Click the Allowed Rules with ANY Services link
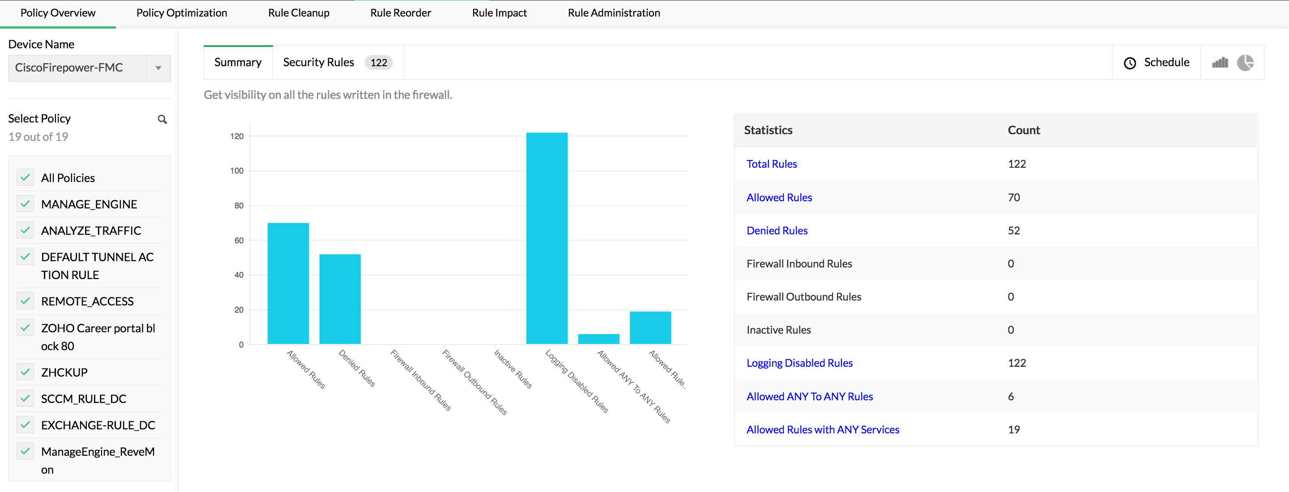 tap(822, 429)
